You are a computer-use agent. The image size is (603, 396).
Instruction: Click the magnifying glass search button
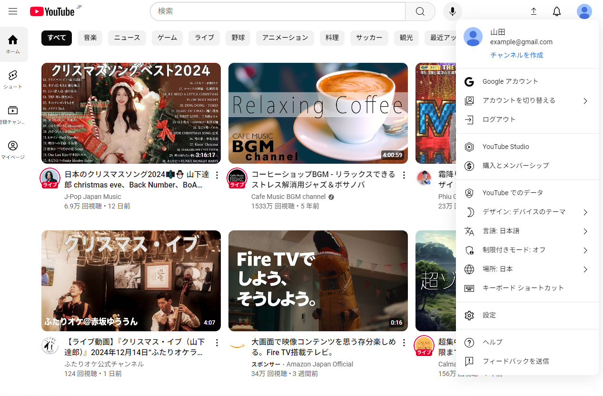coord(420,11)
